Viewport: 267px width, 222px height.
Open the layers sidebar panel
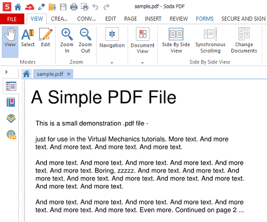click(x=11, y=118)
